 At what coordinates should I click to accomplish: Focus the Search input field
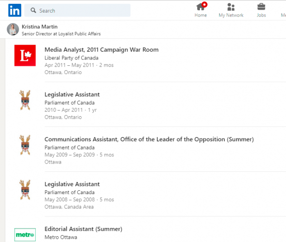tap(77, 10)
